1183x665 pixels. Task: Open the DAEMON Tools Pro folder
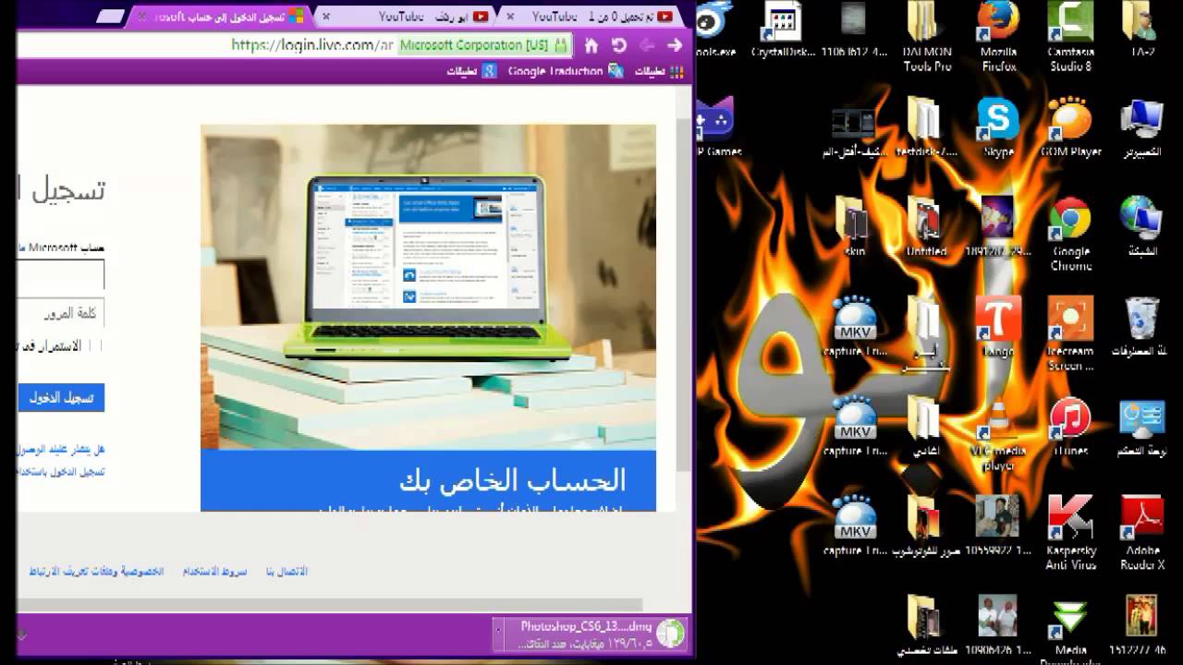point(927,37)
